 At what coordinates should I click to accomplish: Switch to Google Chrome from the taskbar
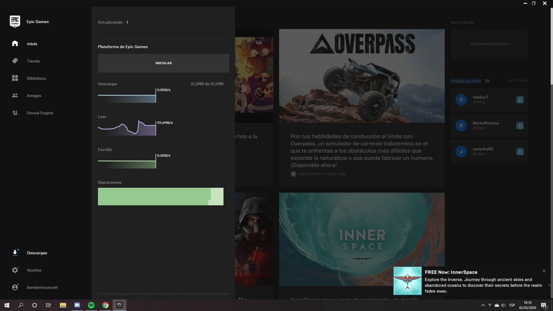pos(106,305)
